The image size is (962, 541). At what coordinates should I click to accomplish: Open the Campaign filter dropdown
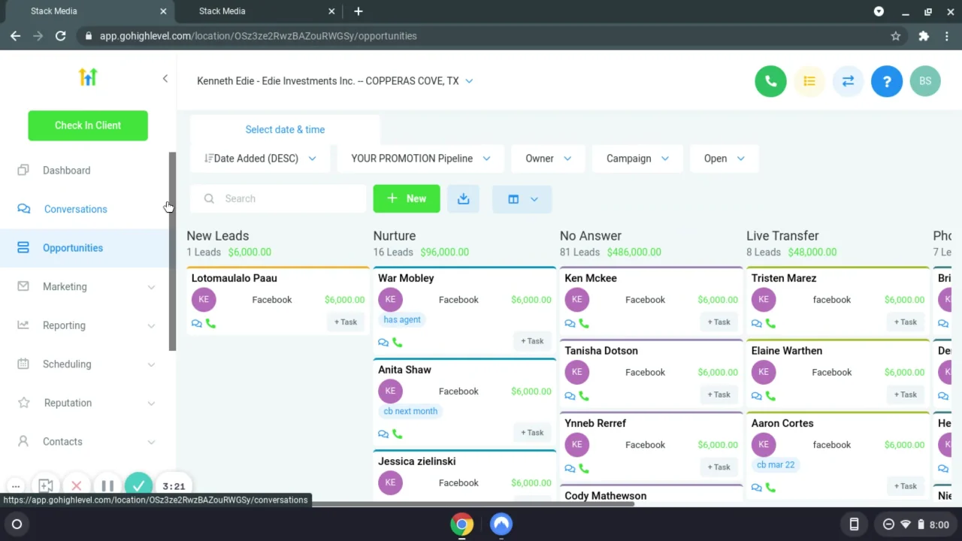point(637,159)
